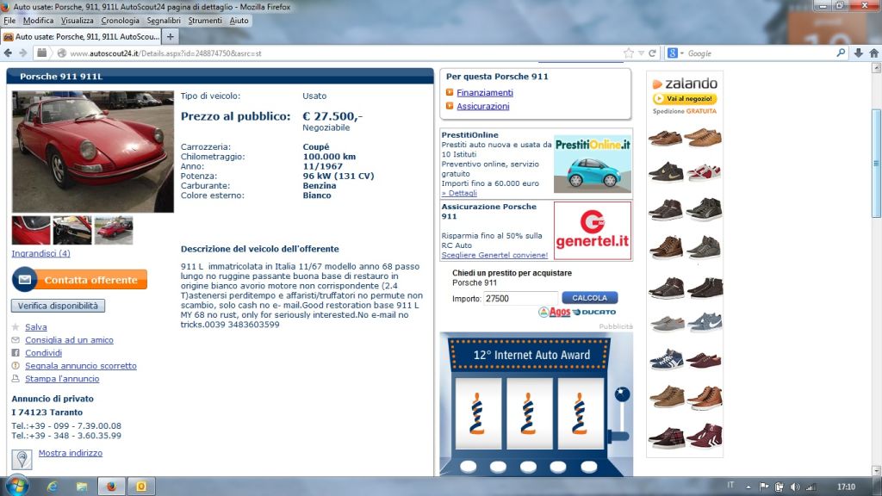The image size is (882, 496).
Task: Click the Importo loan amount field
Action: pyautogui.click(x=520, y=298)
